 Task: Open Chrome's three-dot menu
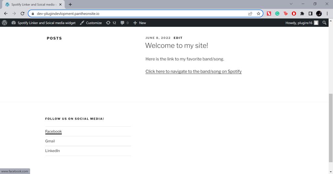click(327, 14)
